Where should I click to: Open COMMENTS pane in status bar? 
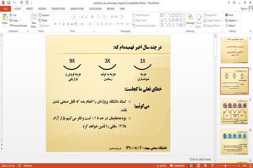coord(177,166)
